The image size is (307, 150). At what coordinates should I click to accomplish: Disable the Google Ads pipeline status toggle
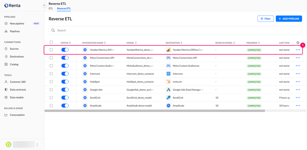[65, 90]
